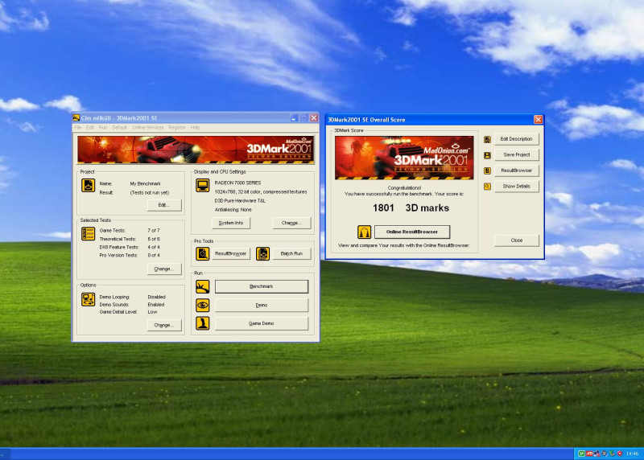Click Change... in Display and CPU Settings

tap(291, 223)
